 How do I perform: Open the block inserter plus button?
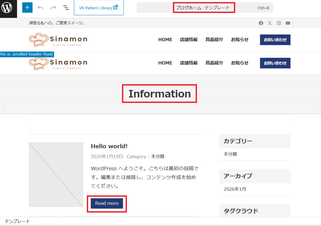coord(27,8)
